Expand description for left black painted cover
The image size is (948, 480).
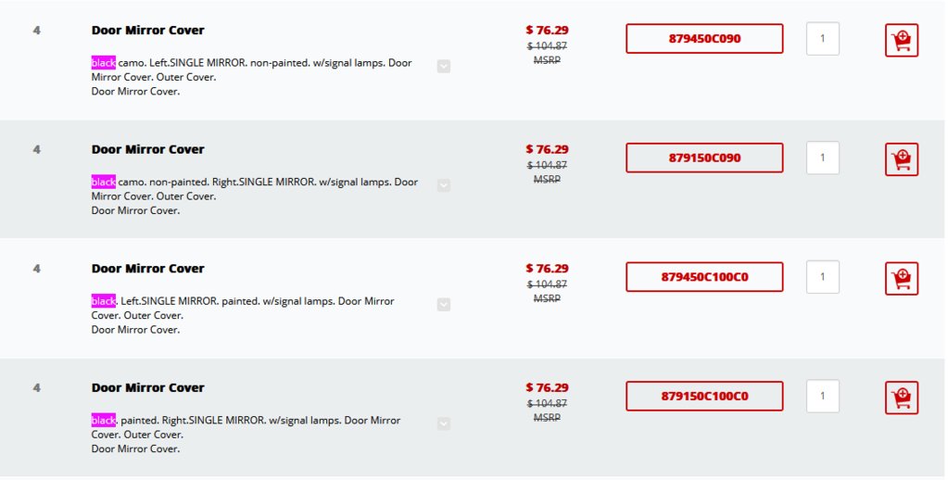pos(444,304)
